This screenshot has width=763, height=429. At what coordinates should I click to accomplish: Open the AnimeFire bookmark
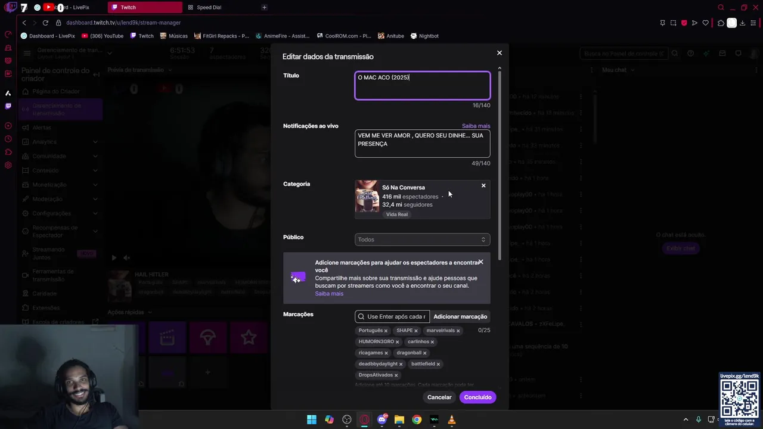point(283,36)
